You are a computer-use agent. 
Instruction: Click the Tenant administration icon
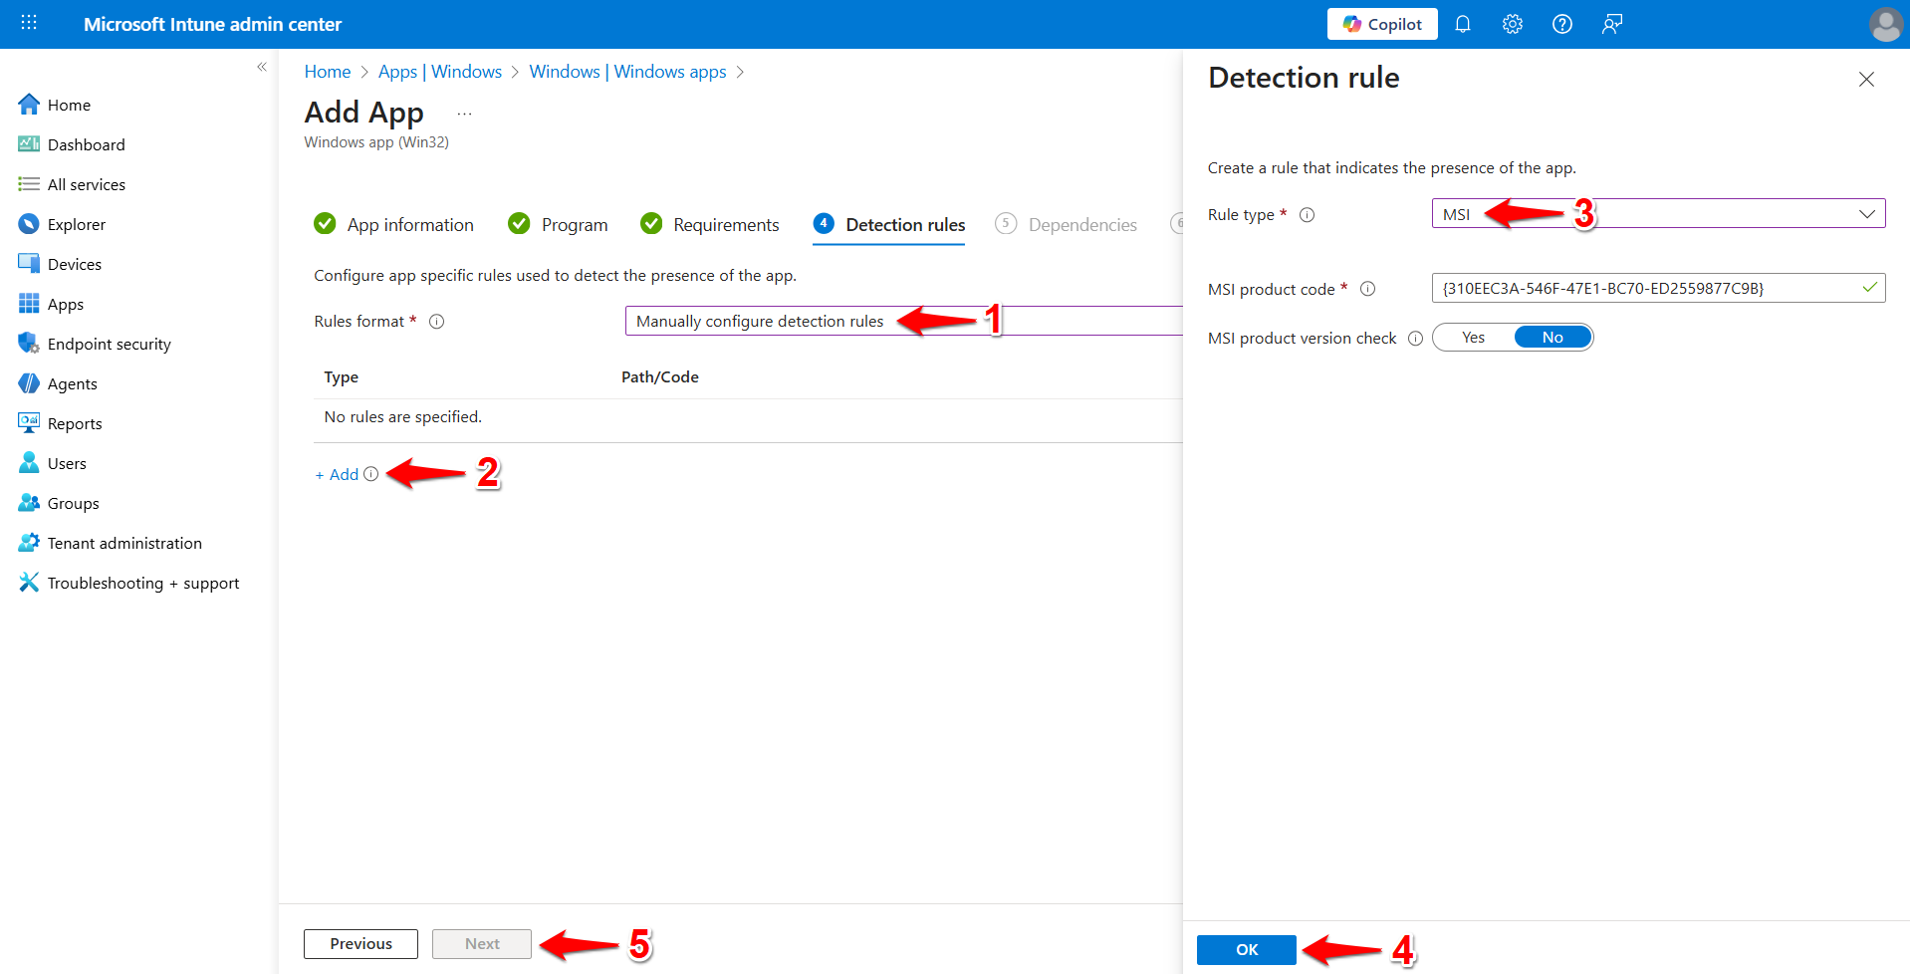tap(29, 543)
